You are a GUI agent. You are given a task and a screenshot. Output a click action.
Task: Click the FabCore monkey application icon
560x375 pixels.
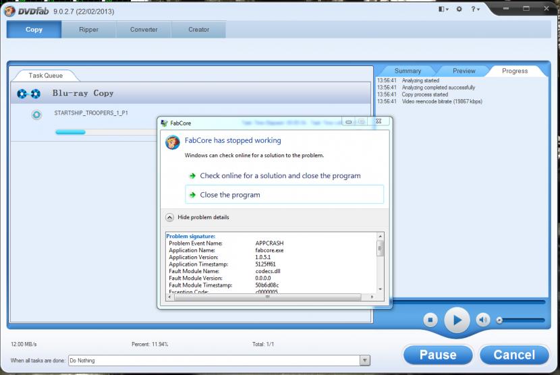[x=173, y=142]
